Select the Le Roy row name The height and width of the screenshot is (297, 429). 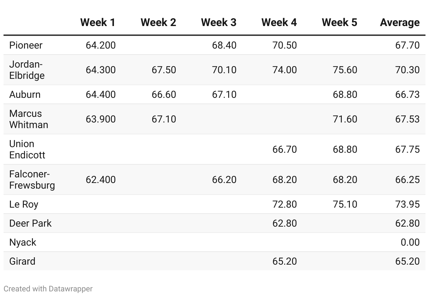[24, 204]
